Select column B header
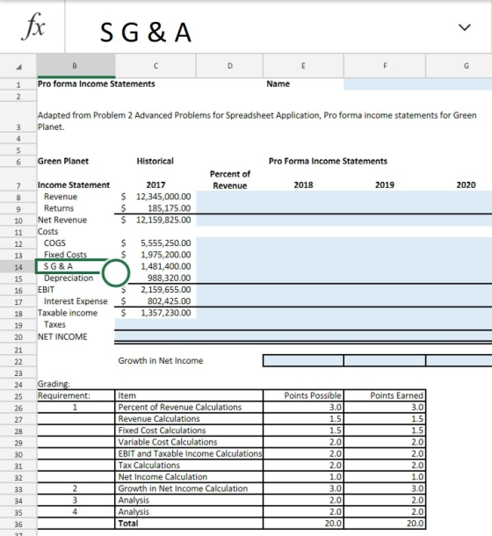 (76, 66)
